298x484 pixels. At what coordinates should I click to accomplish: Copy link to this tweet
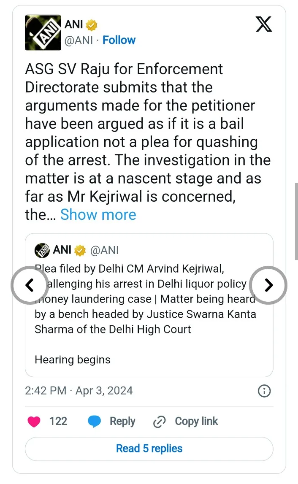[186, 422]
